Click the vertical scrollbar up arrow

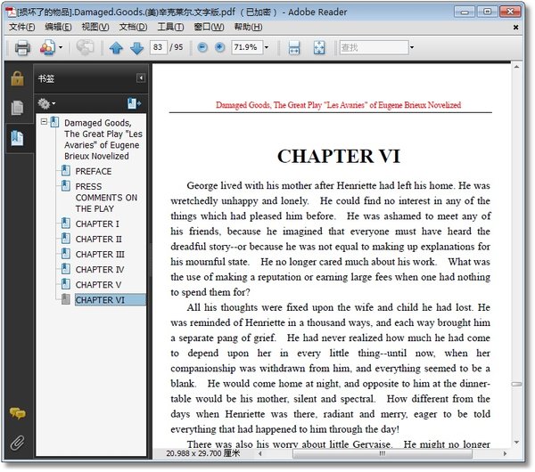point(516,67)
